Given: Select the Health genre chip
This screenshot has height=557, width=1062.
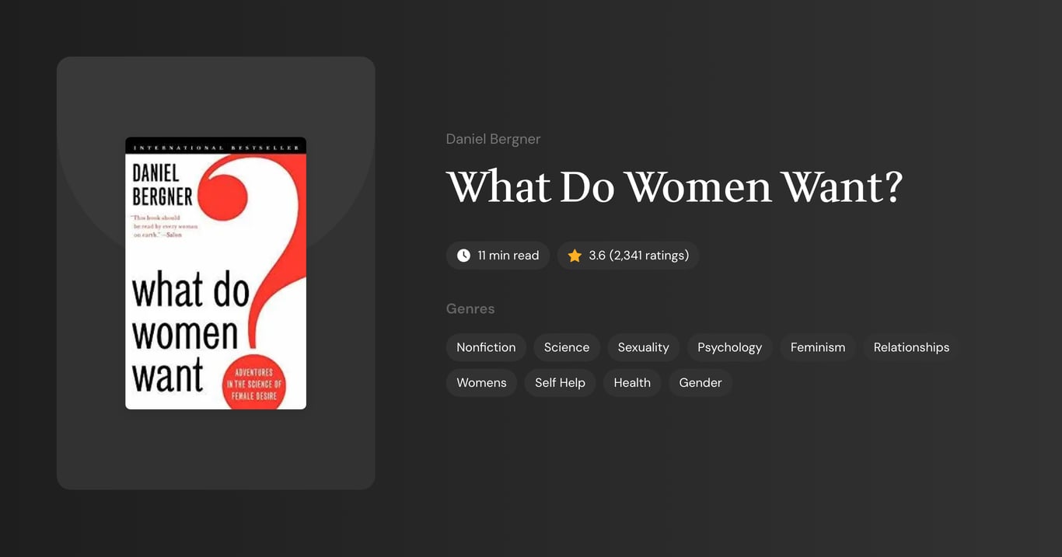Looking at the screenshot, I should (632, 382).
